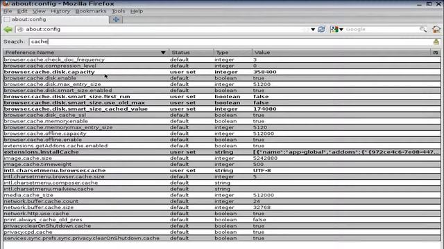The height and width of the screenshot is (249, 444).
Task: Open the File menu
Action: coord(8,11)
